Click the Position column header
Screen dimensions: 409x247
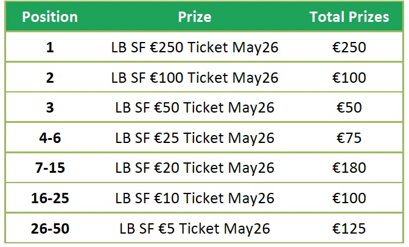50,17
